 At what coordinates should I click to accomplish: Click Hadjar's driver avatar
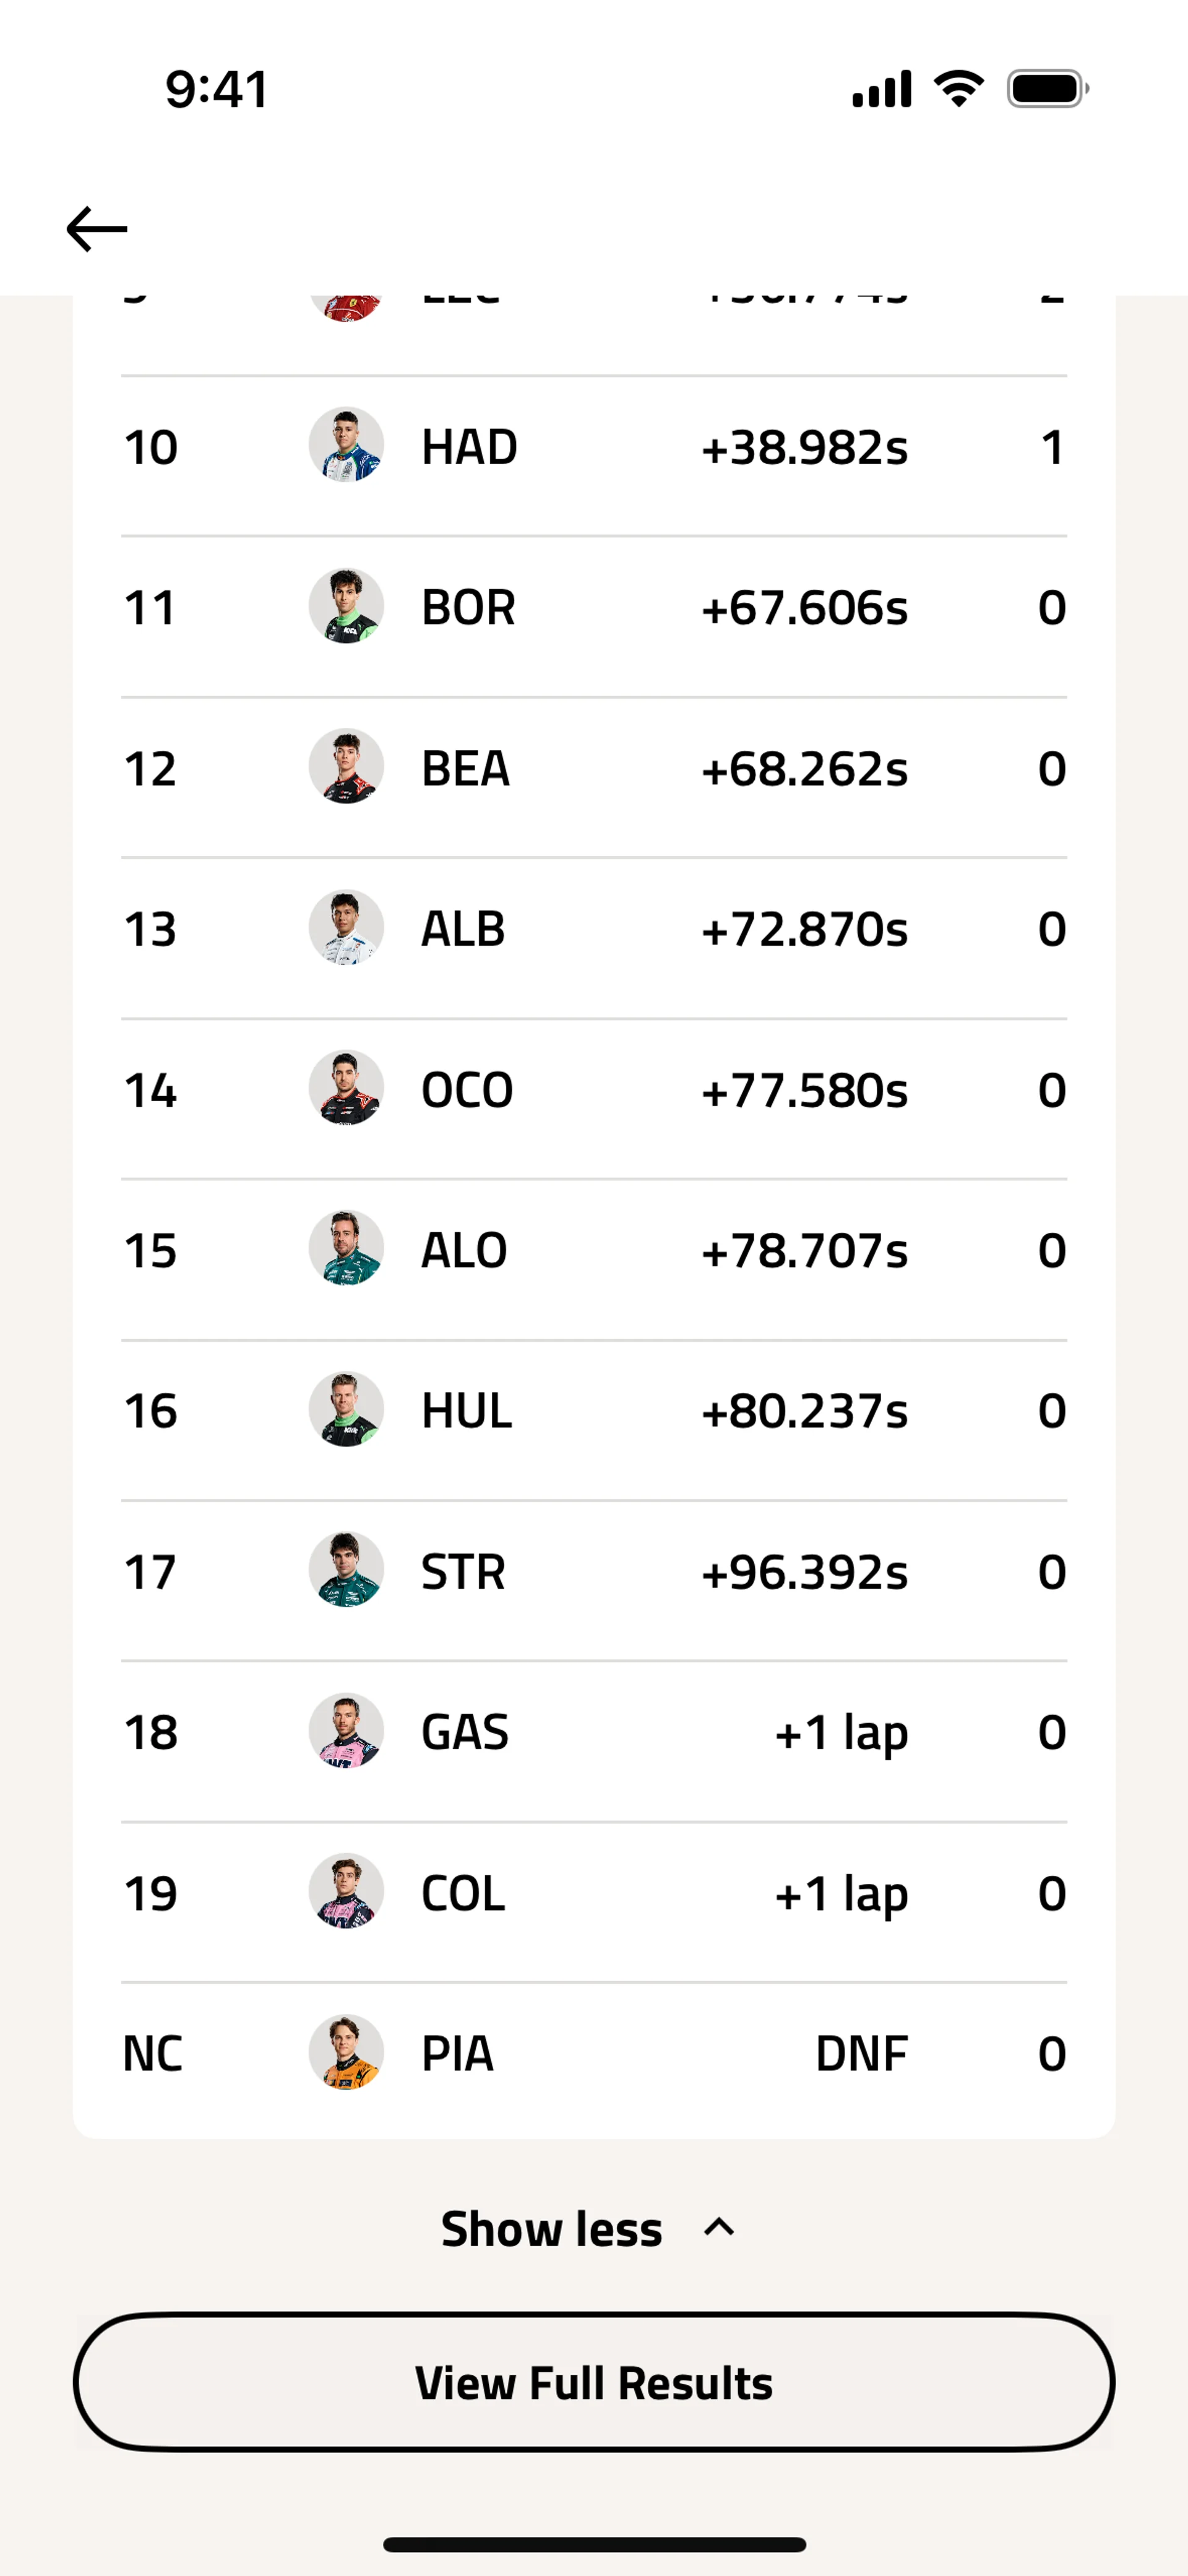coord(346,445)
